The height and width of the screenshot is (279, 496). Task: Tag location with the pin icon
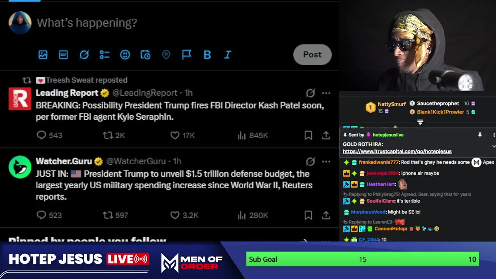(x=166, y=55)
